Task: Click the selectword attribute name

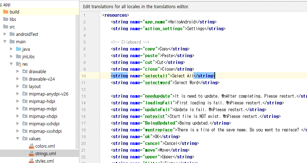Action: [x=157, y=83]
